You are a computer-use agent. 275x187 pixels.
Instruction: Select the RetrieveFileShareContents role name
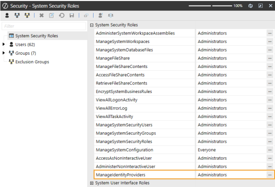(121, 83)
